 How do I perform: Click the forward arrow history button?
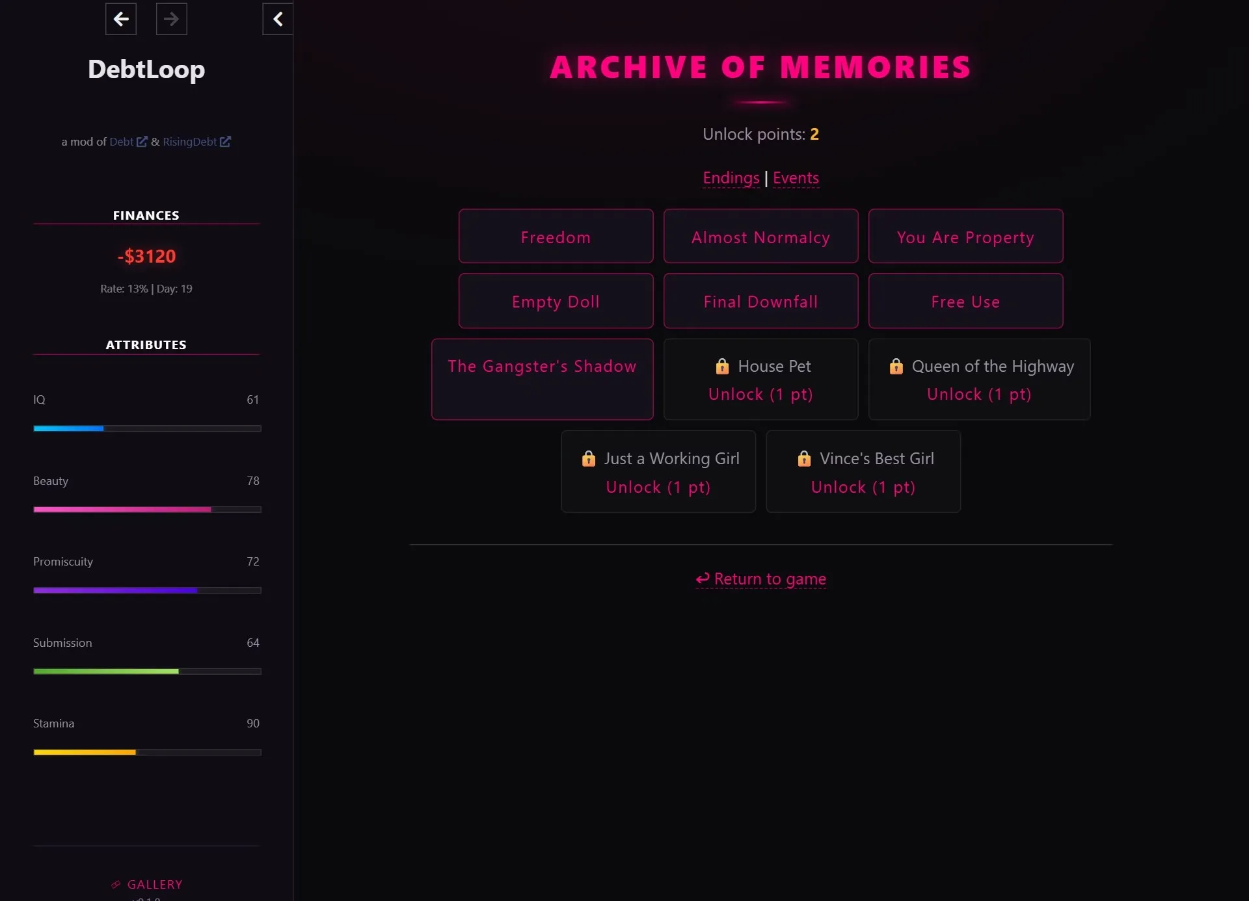click(172, 19)
